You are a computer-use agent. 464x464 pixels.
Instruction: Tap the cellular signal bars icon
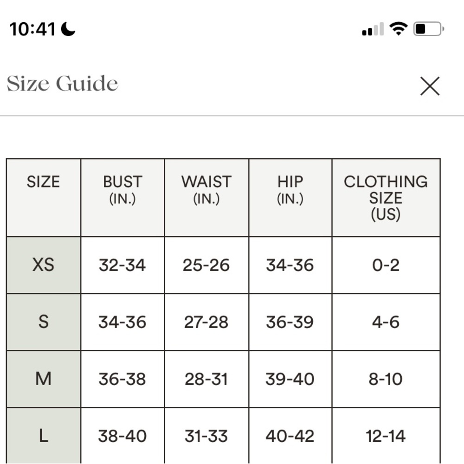coord(373,29)
